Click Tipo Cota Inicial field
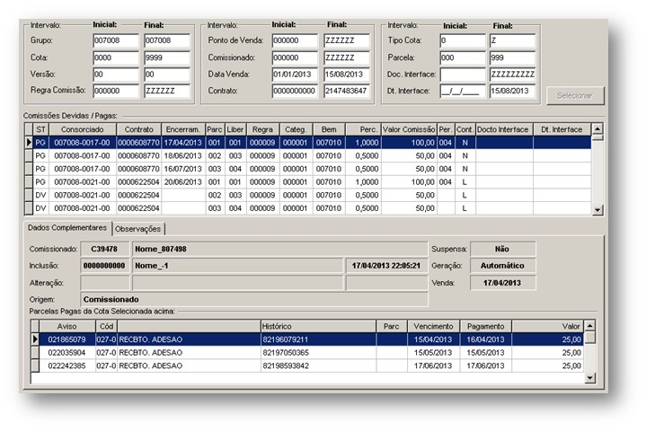This screenshot has width=646, height=431. [463, 40]
